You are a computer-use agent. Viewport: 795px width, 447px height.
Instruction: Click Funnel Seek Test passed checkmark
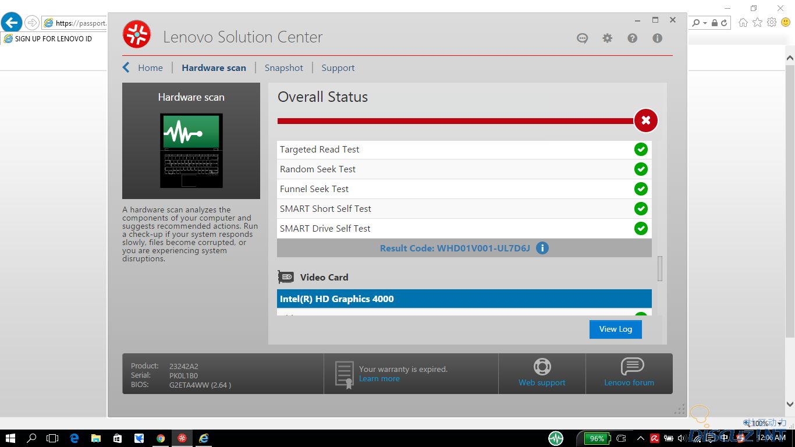click(641, 189)
